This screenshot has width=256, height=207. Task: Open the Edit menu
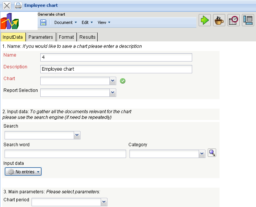87,22
